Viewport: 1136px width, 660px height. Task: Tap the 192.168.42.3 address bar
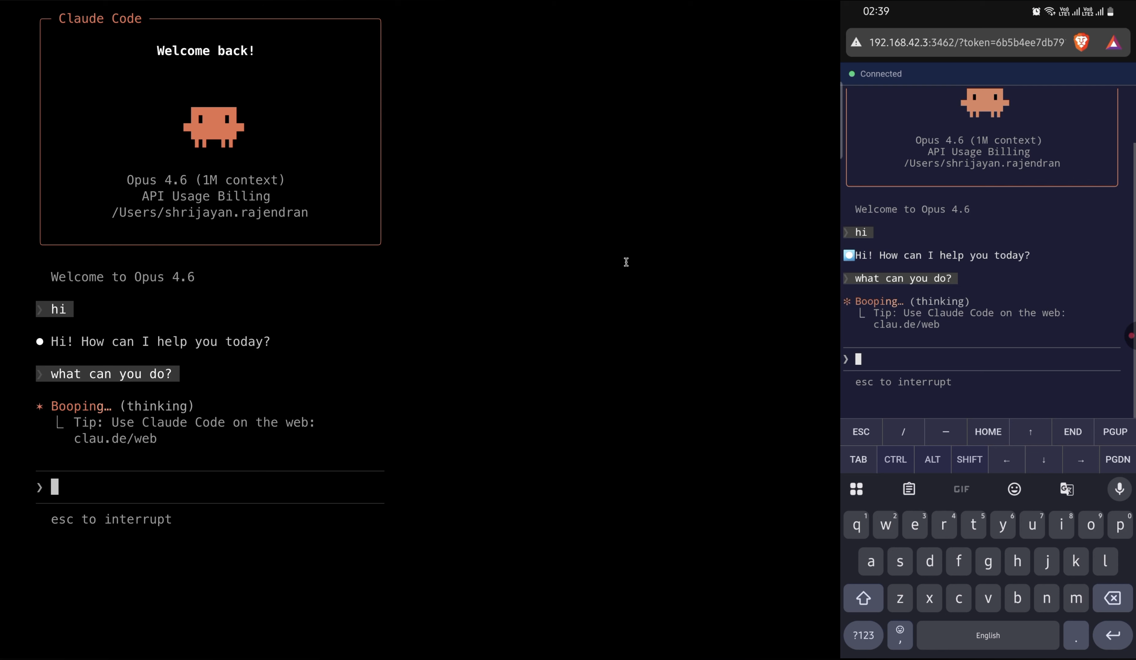coord(969,42)
